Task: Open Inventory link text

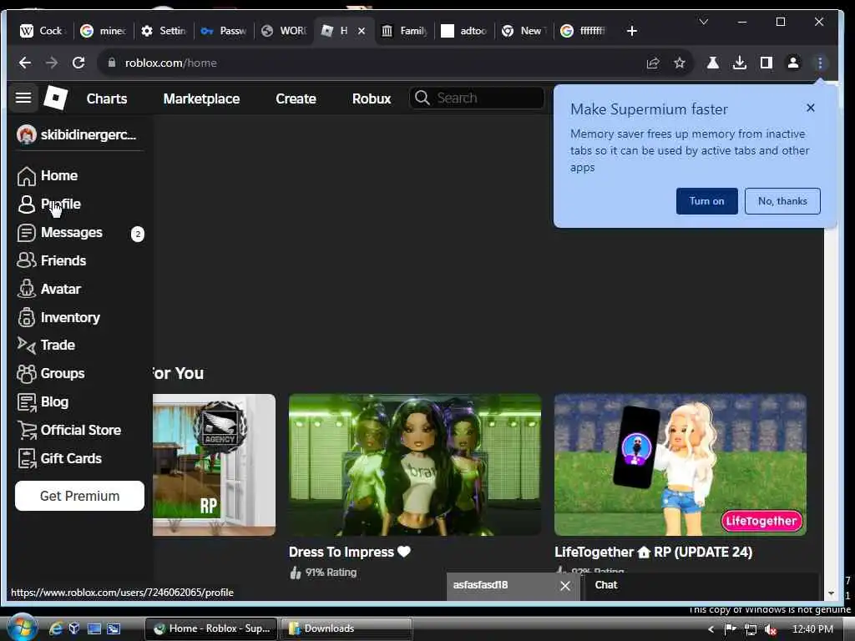Action: pos(70,317)
